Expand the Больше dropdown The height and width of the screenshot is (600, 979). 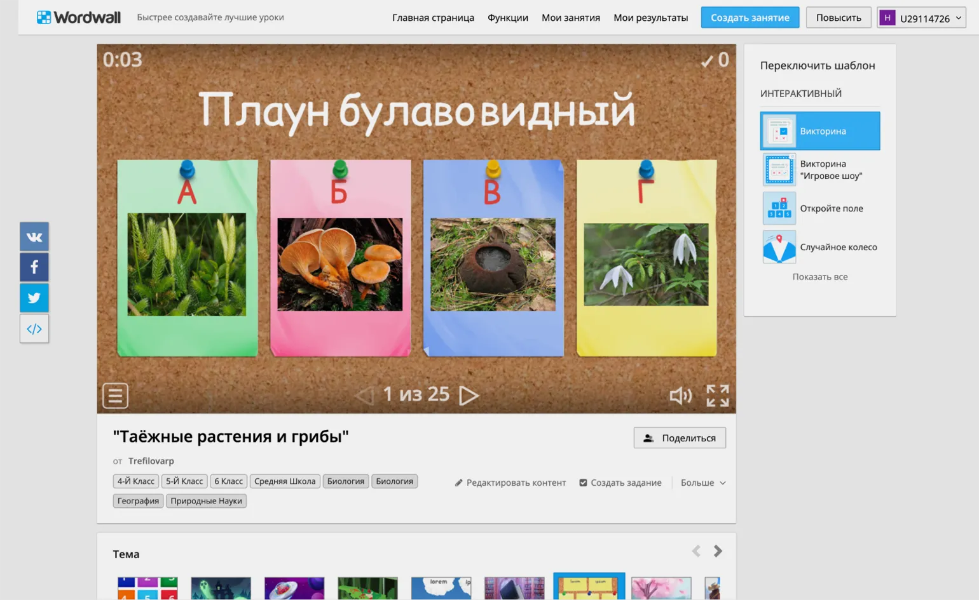(702, 483)
